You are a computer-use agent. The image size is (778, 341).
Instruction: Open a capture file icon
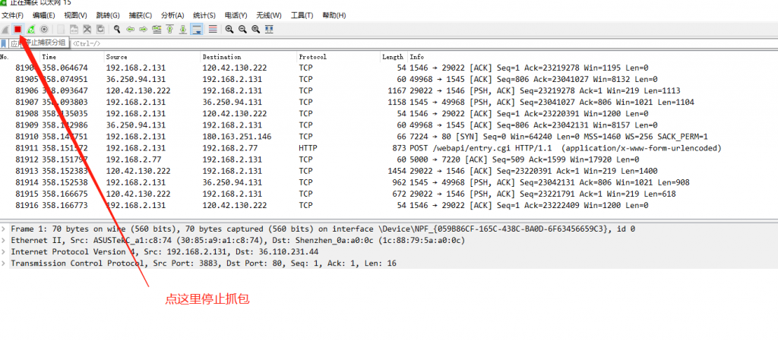coord(61,30)
